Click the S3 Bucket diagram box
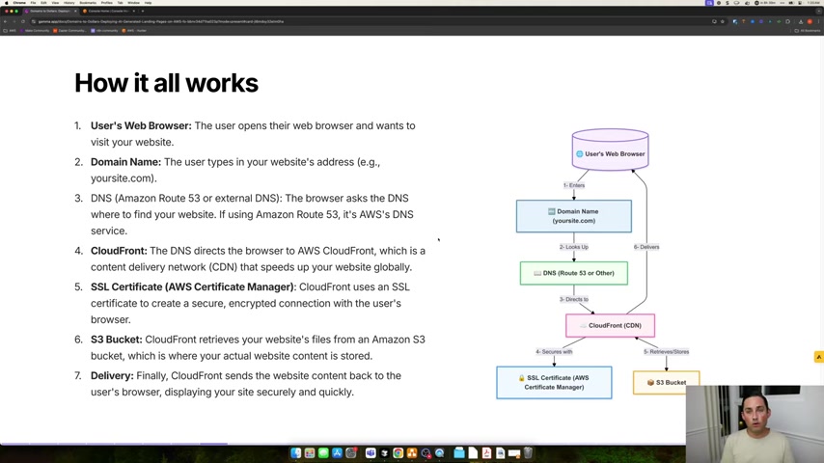 (667, 383)
